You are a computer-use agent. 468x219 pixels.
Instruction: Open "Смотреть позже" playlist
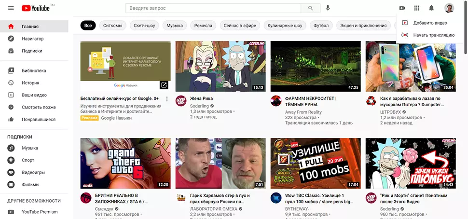tap(39, 107)
